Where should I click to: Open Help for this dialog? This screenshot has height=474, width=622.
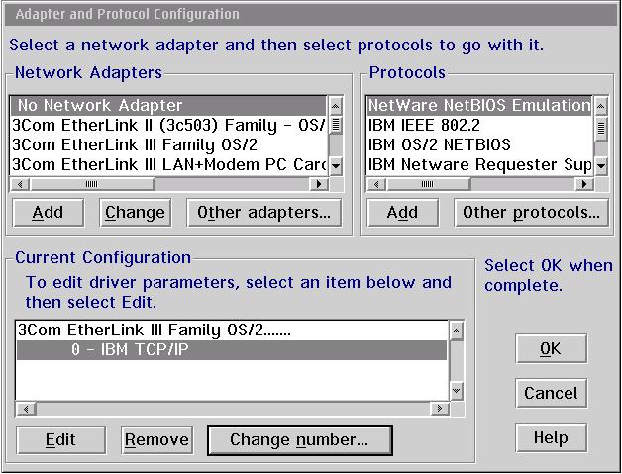point(551,437)
